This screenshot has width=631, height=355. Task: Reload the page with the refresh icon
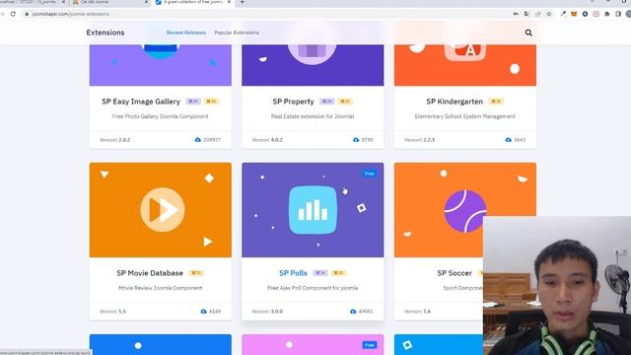coord(13,14)
